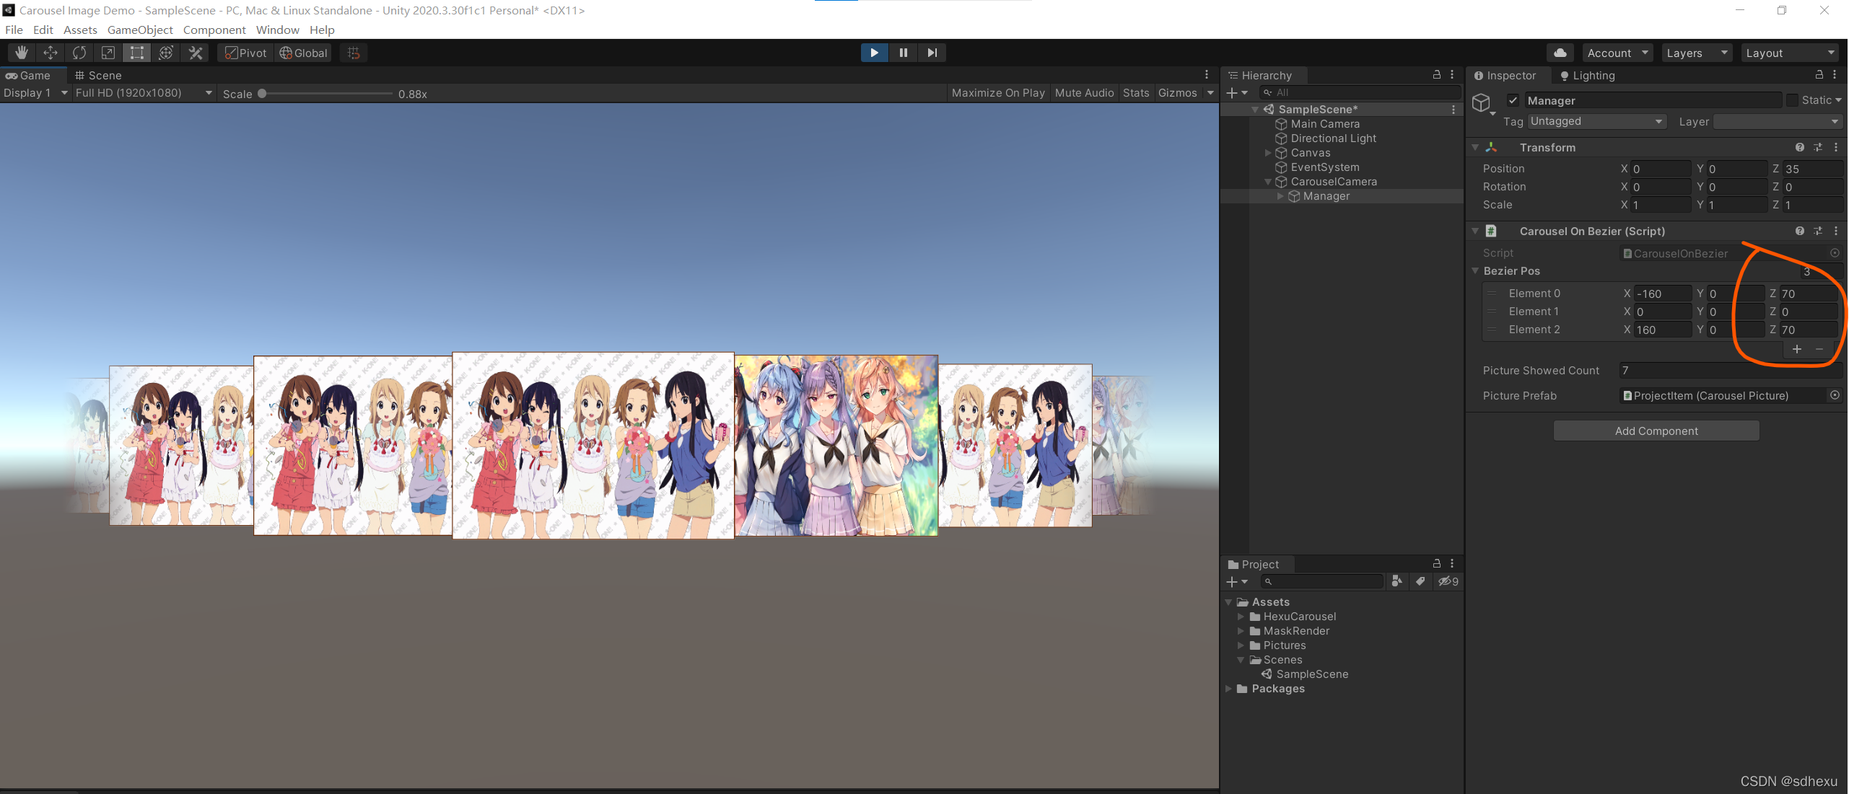The width and height of the screenshot is (1849, 794).
Task: Toggle Mute Audio button
Action: click(x=1084, y=93)
